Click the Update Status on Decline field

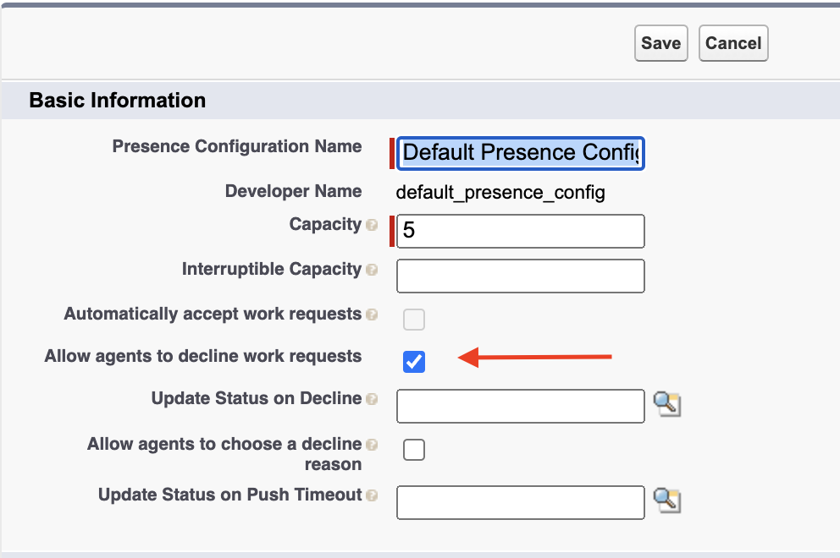[x=520, y=406]
